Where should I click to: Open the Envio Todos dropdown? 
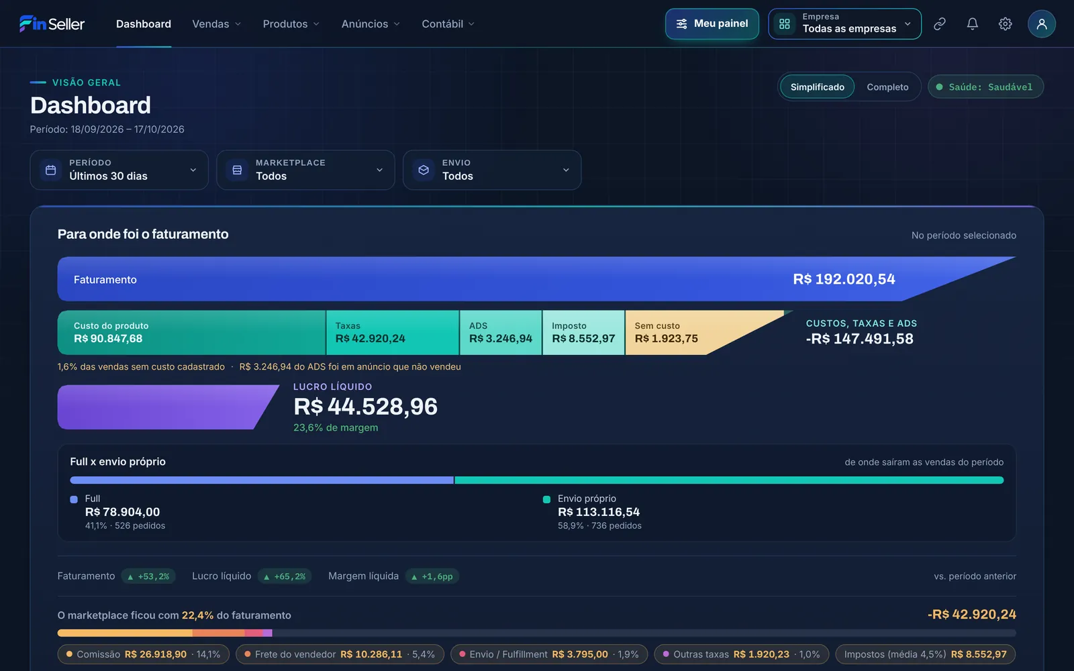click(492, 170)
